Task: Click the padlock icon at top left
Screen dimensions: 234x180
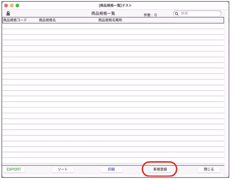Action: (8, 14)
